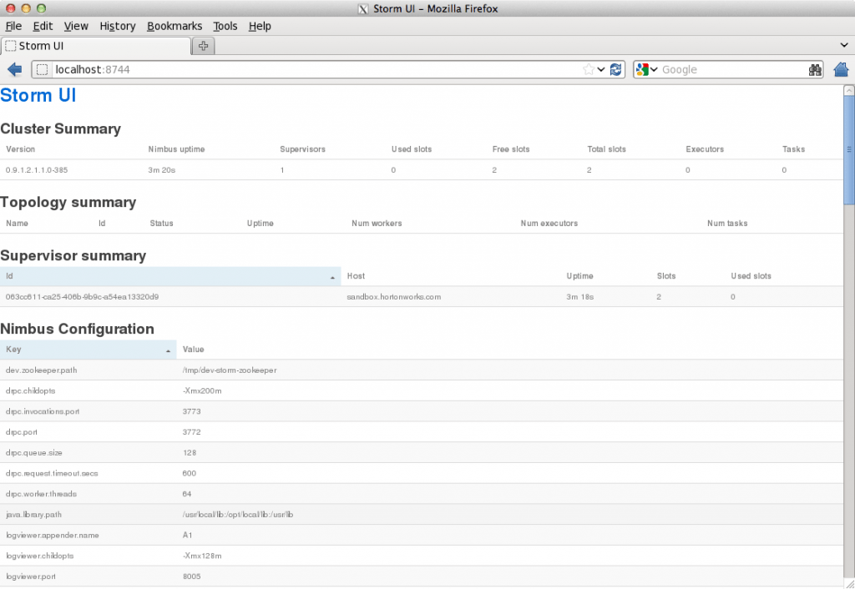The width and height of the screenshot is (855, 589).
Task: Click the browser Back arrow button
Action: (x=14, y=70)
